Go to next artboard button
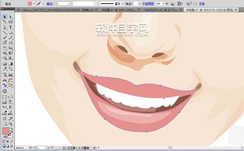 point(49,148)
